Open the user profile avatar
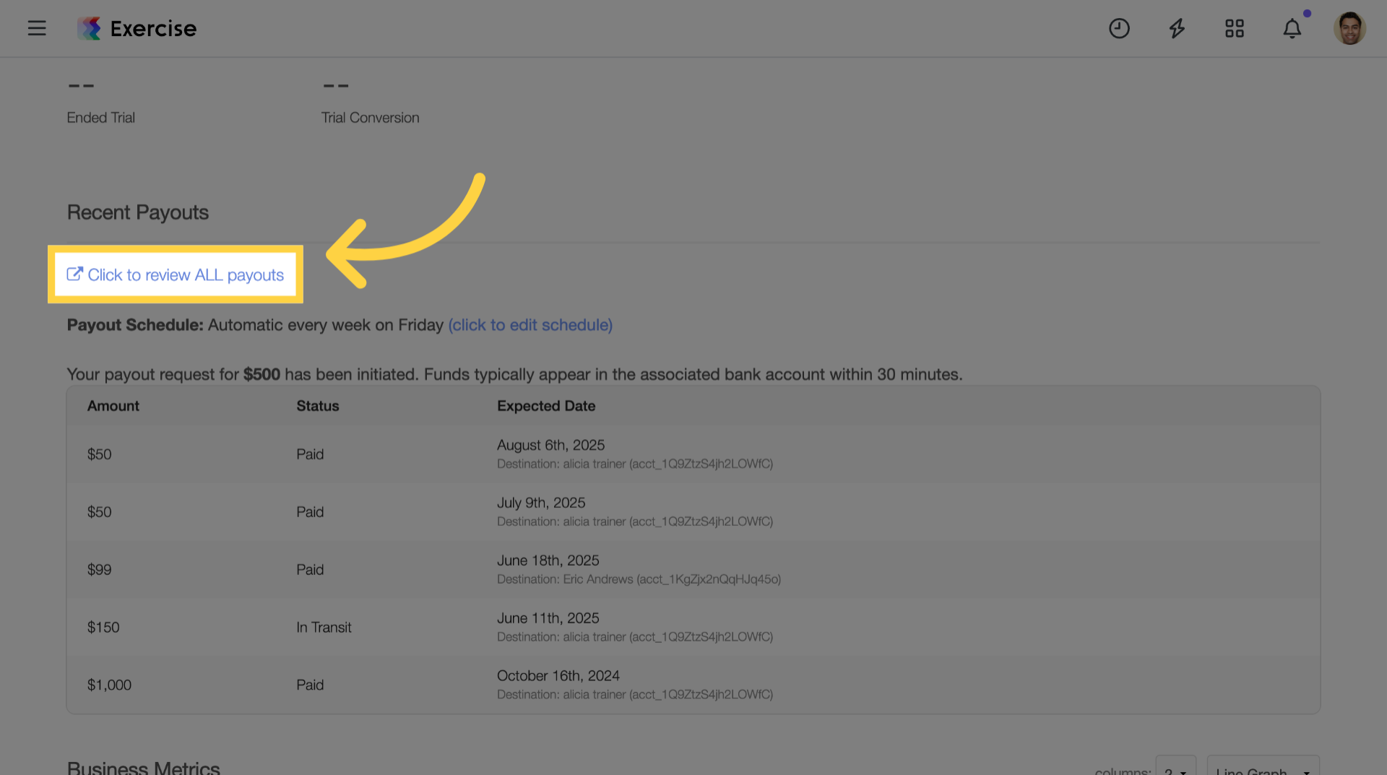1387x775 pixels. [x=1349, y=28]
